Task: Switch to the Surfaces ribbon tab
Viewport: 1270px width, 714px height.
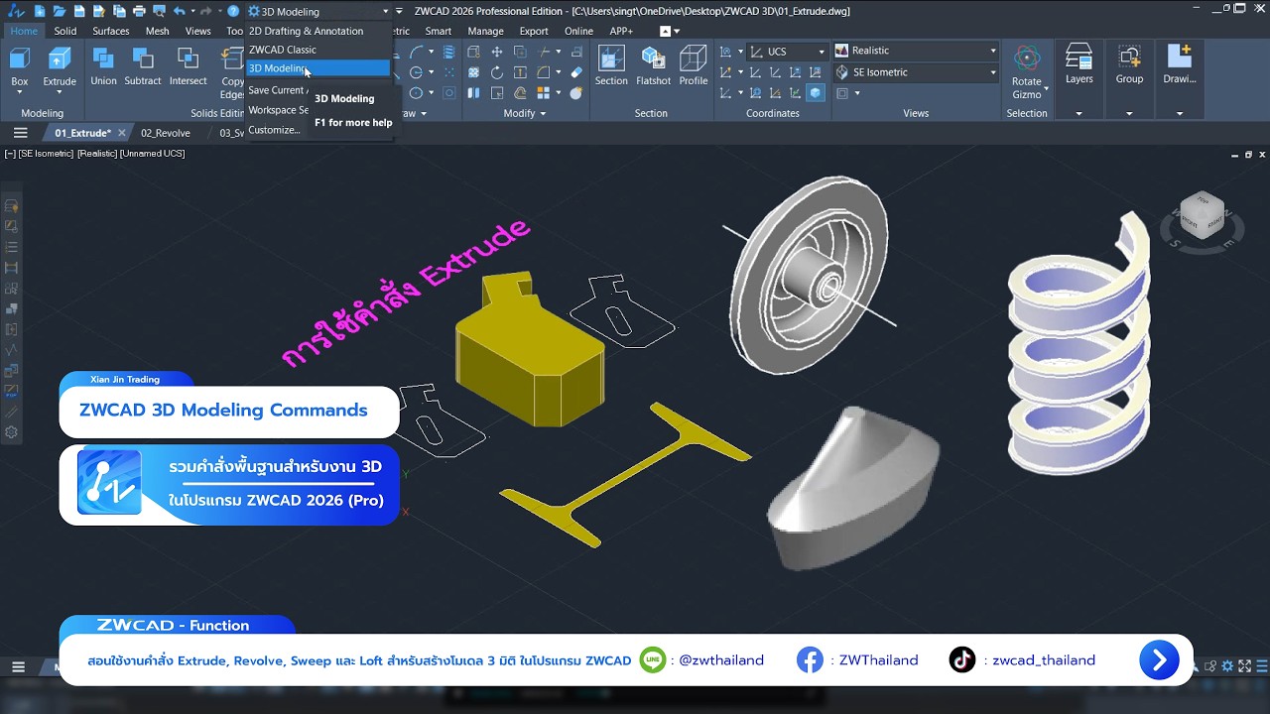Action: tap(111, 31)
